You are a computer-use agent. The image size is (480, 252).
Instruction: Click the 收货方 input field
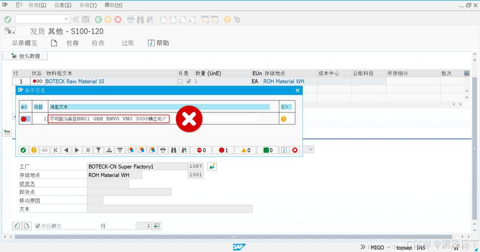pyautogui.click(x=108, y=183)
